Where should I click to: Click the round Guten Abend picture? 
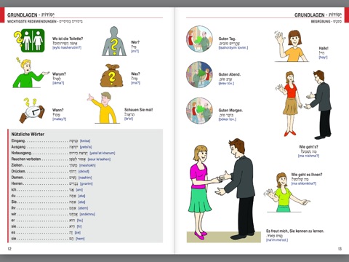(199, 74)
